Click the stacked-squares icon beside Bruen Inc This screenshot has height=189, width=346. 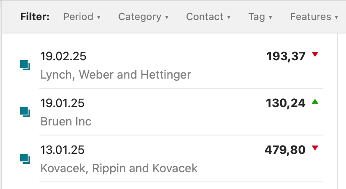point(25,112)
